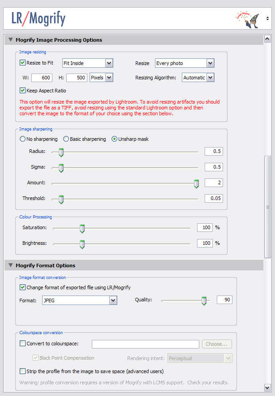The height and width of the screenshot is (396, 275).
Task: Click the Amount slider handle
Action: [x=196, y=184]
